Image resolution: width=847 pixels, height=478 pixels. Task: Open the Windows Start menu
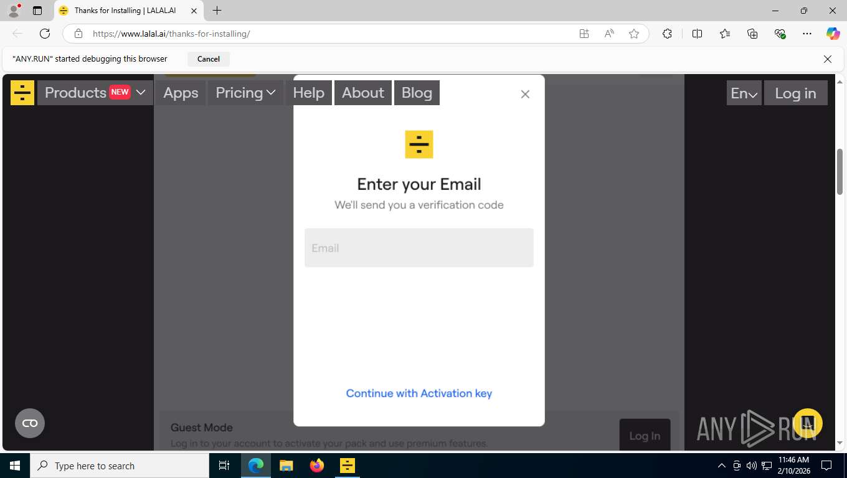click(15, 466)
